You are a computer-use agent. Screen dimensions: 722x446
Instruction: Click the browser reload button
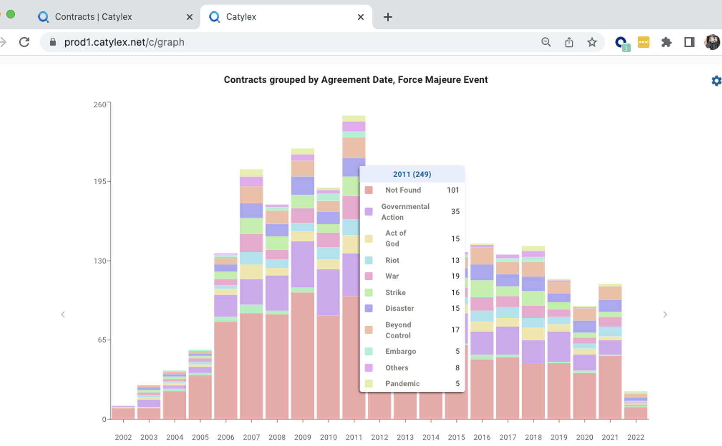pyautogui.click(x=24, y=42)
